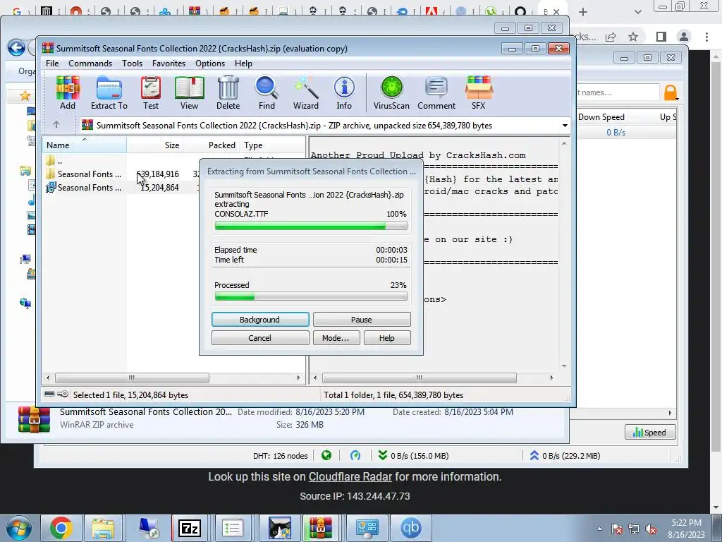Viewport: 722px width, 542px height.
Task: Open the Tools menu
Action: tap(132, 63)
